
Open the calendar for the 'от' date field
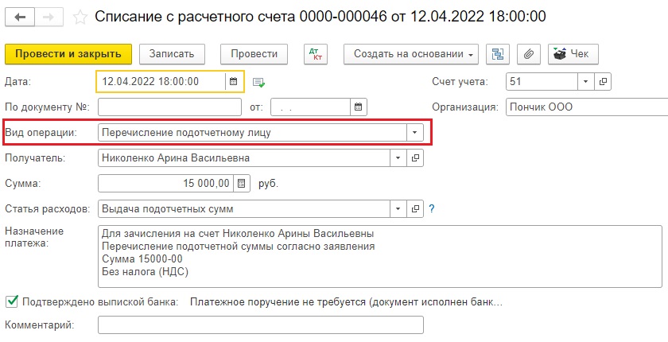point(359,107)
